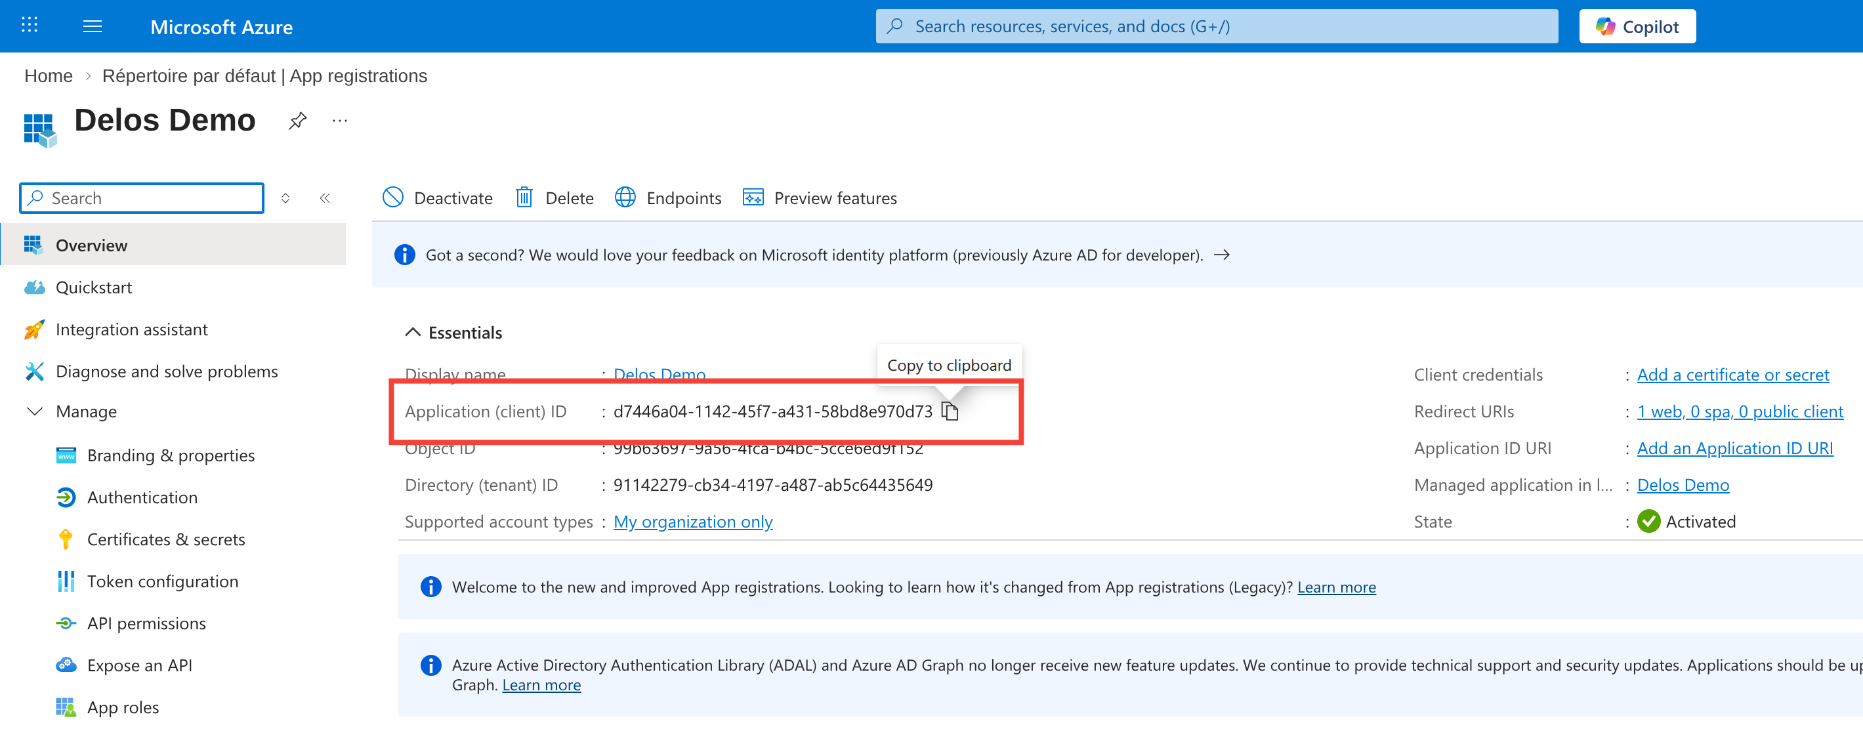Click the sidebar Search box
The width and height of the screenshot is (1863, 731).
(142, 198)
